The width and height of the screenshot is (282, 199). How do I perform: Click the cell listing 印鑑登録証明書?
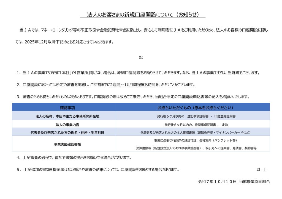[x=193, y=116]
